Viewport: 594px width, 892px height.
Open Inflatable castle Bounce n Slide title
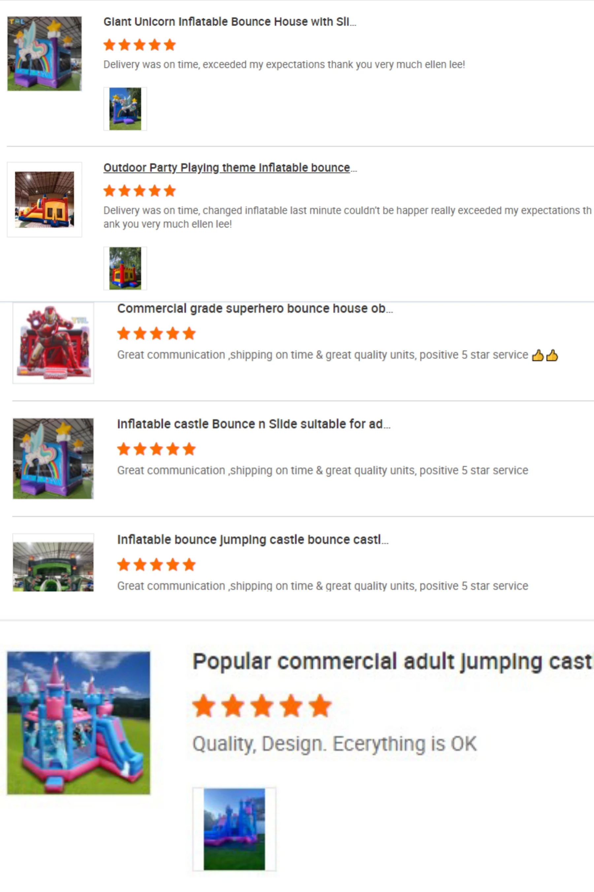click(253, 424)
